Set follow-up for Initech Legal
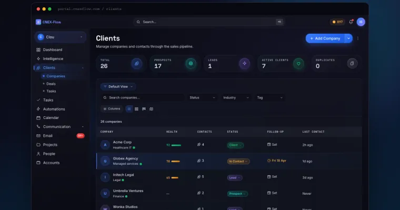400x210 pixels. pyautogui.click(x=272, y=176)
